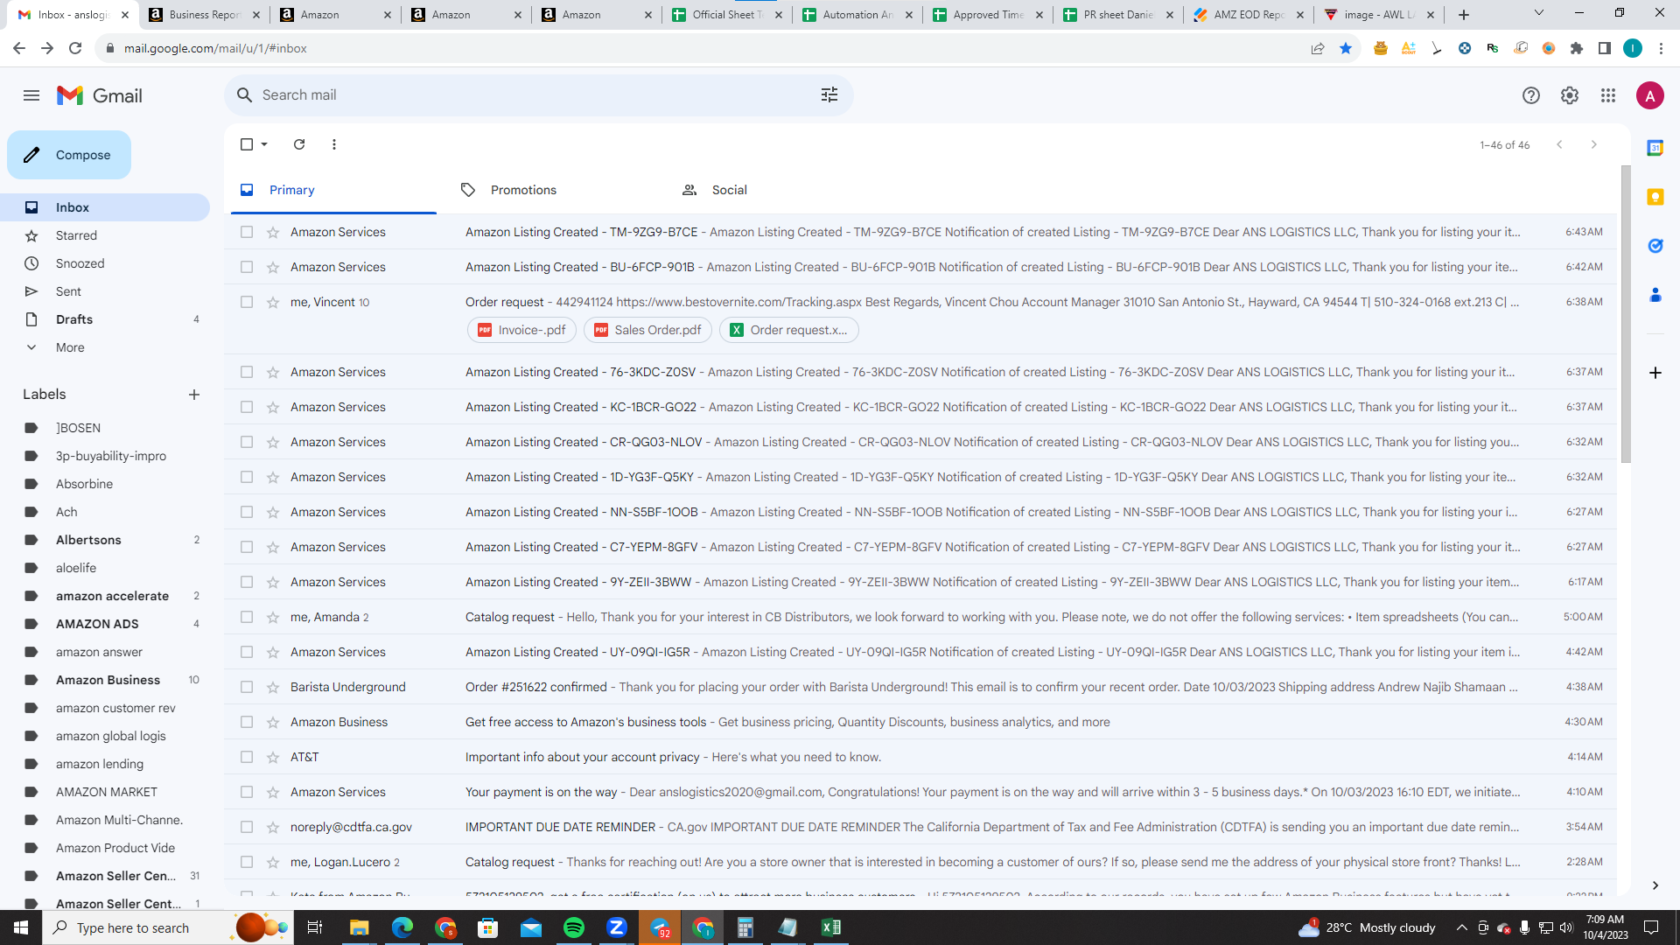1680x945 pixels.
Task: Open the Amazon Business label
Action: point(108,680)
